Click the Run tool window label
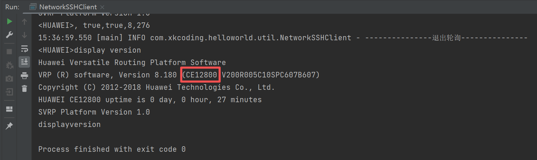The width and height of the screenshot is (537, 160). click(12, 7)
